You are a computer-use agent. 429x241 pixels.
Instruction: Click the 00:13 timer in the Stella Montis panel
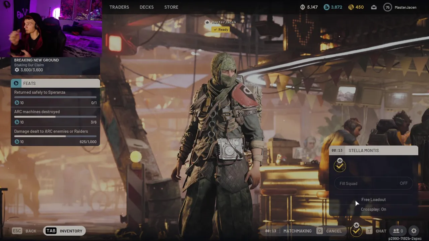click(x=337, y=151)
